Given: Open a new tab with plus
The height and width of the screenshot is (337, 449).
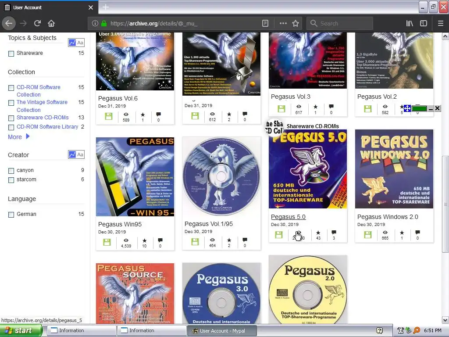Looking at the screenshot, I should tap(106, 7).
